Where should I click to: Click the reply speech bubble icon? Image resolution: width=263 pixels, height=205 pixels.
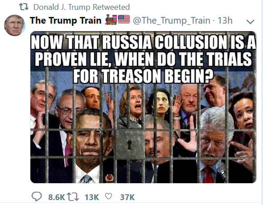click(37, 197)
